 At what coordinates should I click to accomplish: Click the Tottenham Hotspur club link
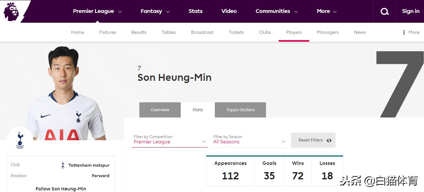89,165
